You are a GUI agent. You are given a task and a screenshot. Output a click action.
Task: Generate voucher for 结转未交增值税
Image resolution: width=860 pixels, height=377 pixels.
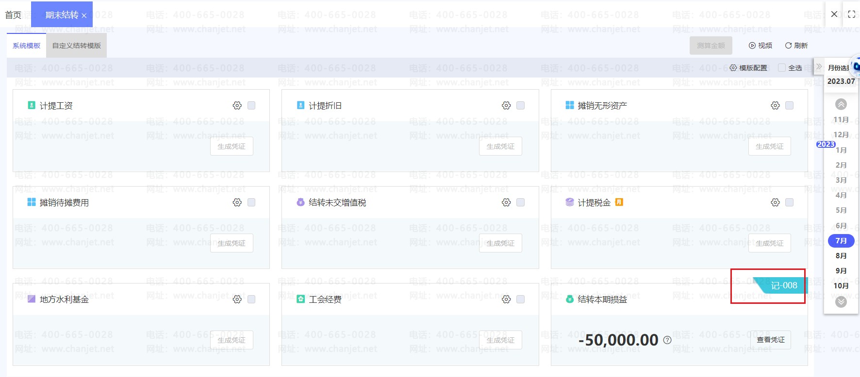[x=500, y=243]
